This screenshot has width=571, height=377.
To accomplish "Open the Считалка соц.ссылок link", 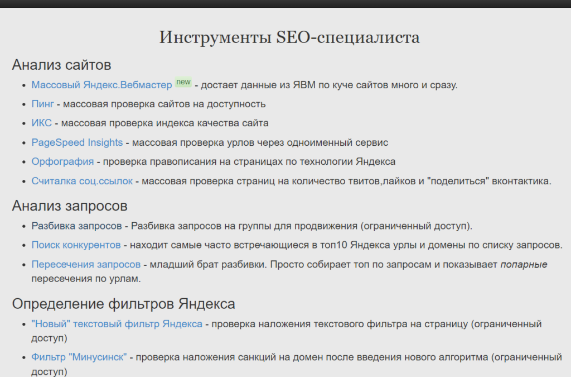I will pyautogui.click(x=82, y=181).
